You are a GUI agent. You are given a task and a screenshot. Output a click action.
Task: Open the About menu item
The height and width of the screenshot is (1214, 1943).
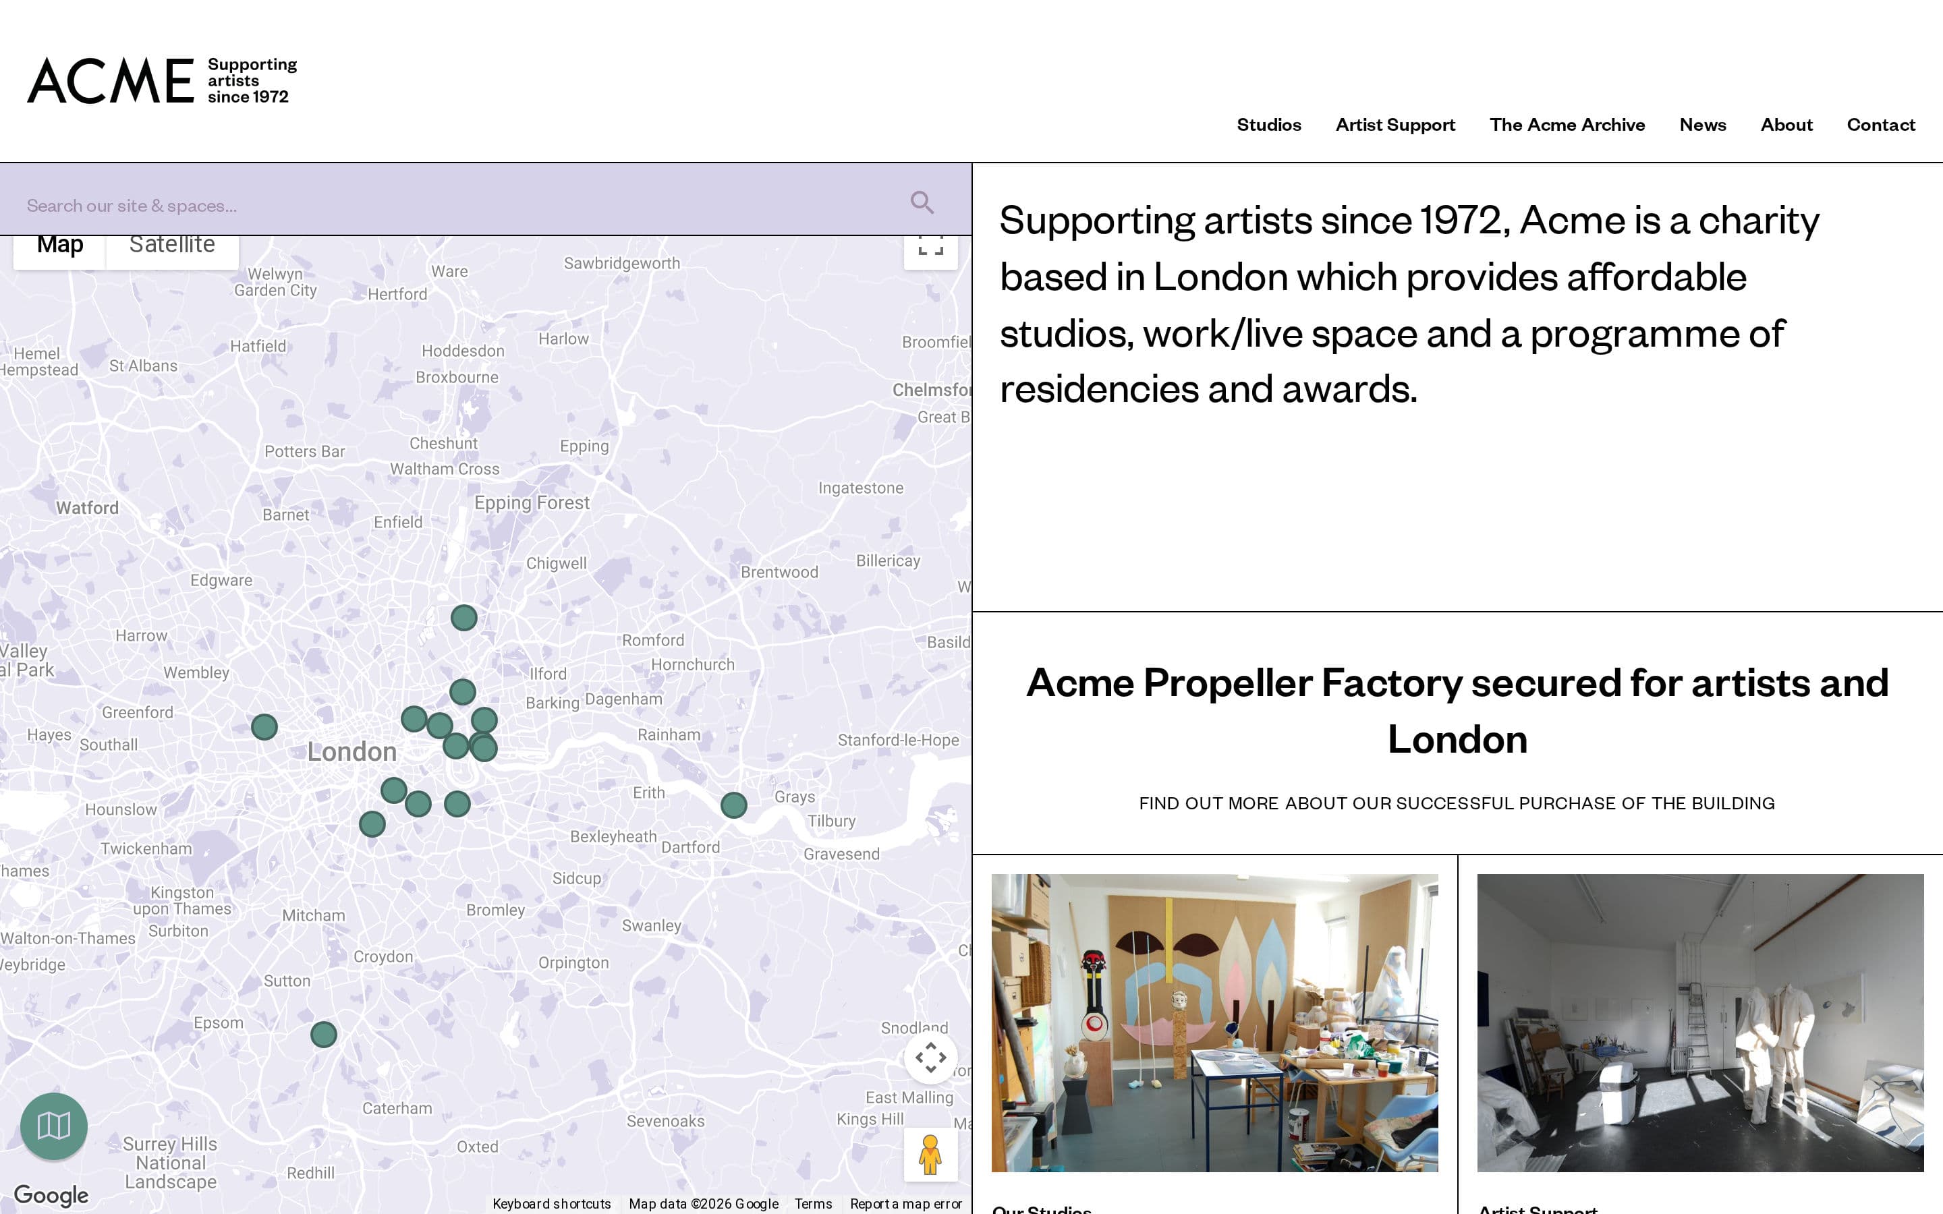[1786, 125]
